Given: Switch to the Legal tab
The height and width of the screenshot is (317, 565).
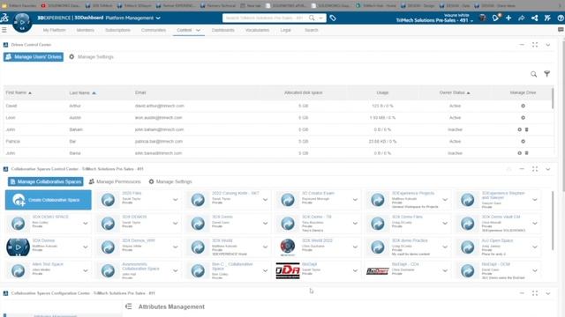Looking at the screenshot, I should point(286,30).
